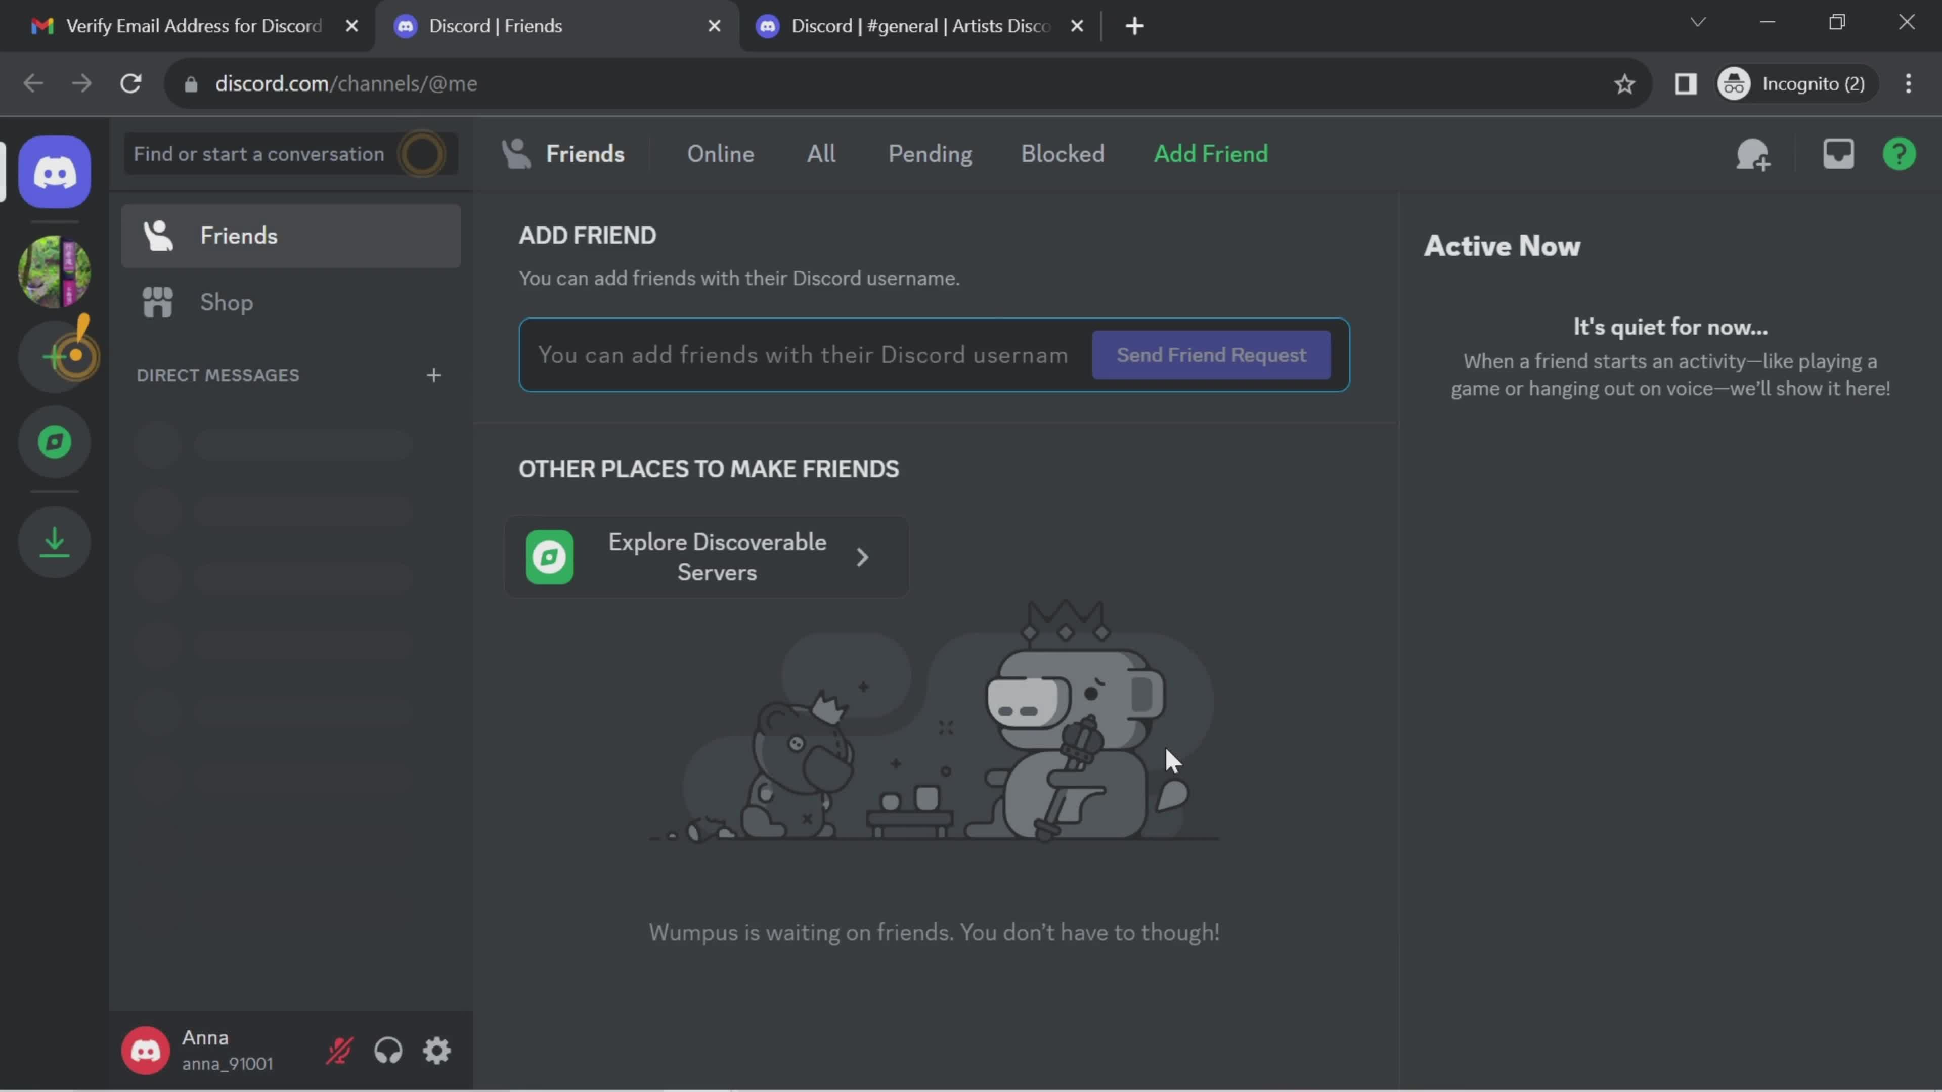The width and height of the screenshot is (1942, 1092).
Task: Select the Blocked tab
Action: [x=1062, y=152]
